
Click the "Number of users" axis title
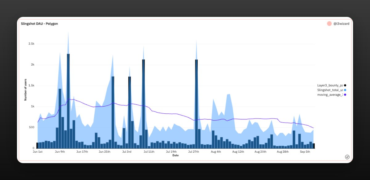pos(26,90)
